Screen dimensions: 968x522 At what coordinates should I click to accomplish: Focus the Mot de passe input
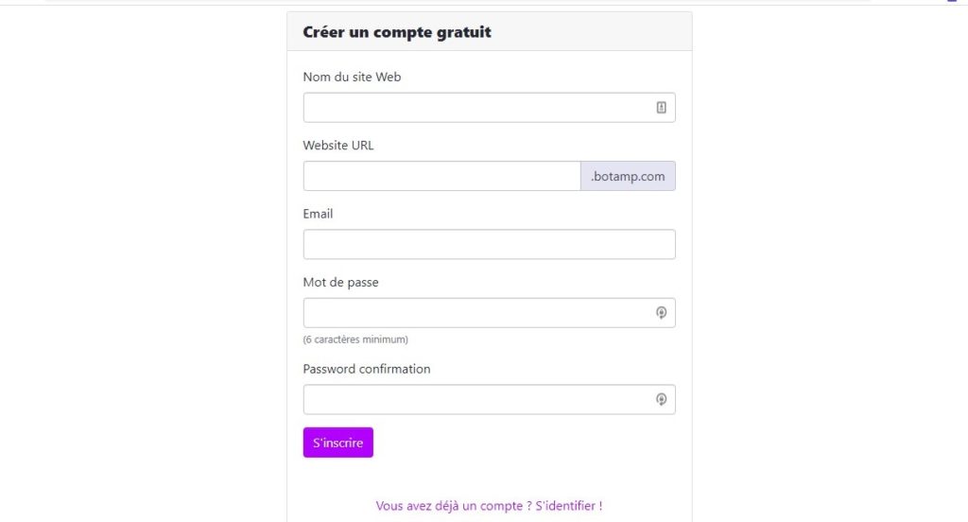489,313
